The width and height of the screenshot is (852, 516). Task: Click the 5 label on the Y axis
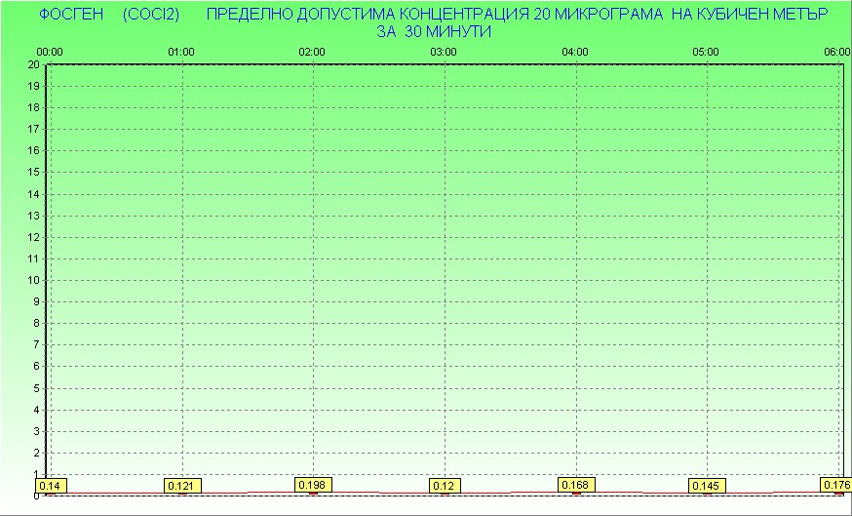pyautogui.click(x=36, y=388)
